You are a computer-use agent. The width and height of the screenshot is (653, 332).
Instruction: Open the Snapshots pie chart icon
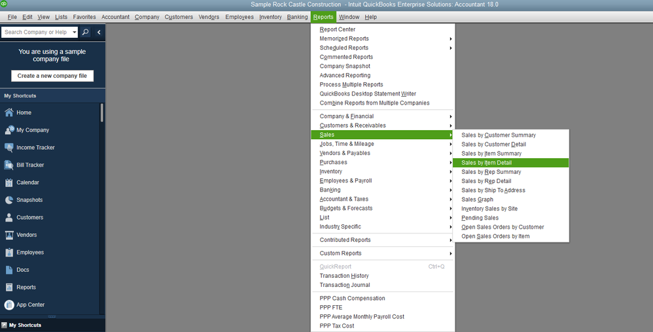click(x=9, y=200)
